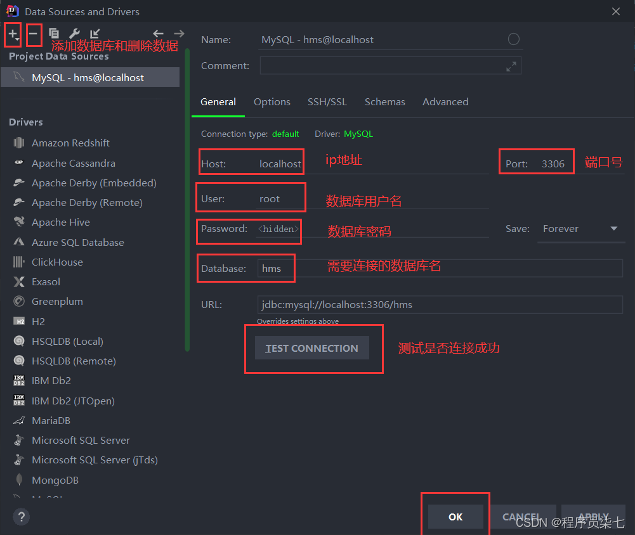Screen dimensions: 635x535
Task: Click Azure SQL Database driver icon
Action: coord(19,242)
